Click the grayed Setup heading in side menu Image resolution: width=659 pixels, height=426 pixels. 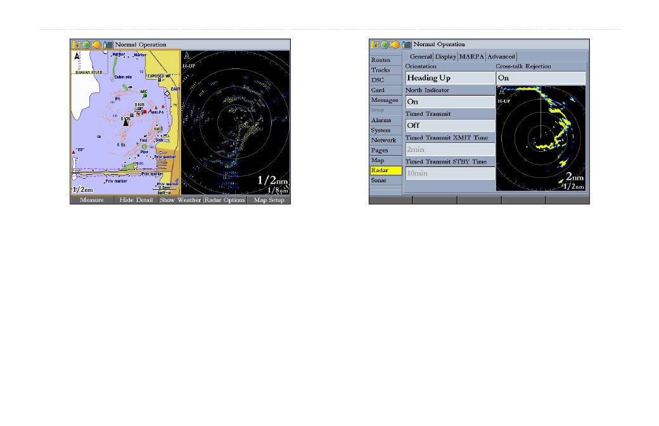tap(378, 110)
